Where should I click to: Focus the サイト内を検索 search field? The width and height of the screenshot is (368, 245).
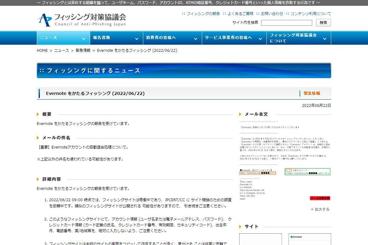[x=287, y=23]
